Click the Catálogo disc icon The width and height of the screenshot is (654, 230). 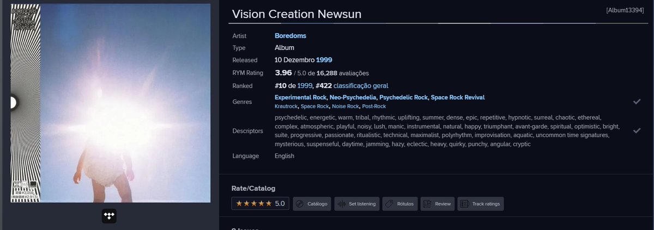point(299,204)
